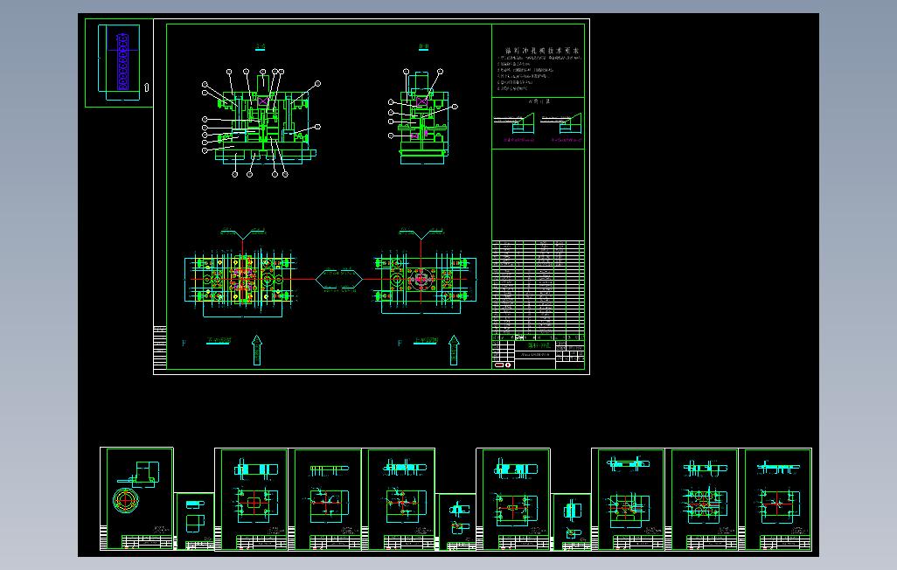Open the plate sheet with rounded-square centre hole

(x=252, y=499)
